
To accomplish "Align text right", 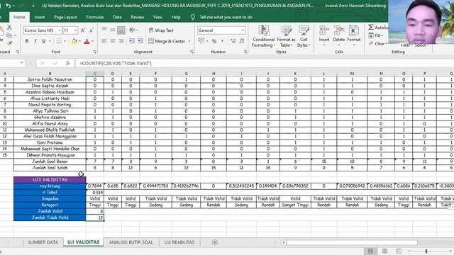I will click(x=121, y=41).
